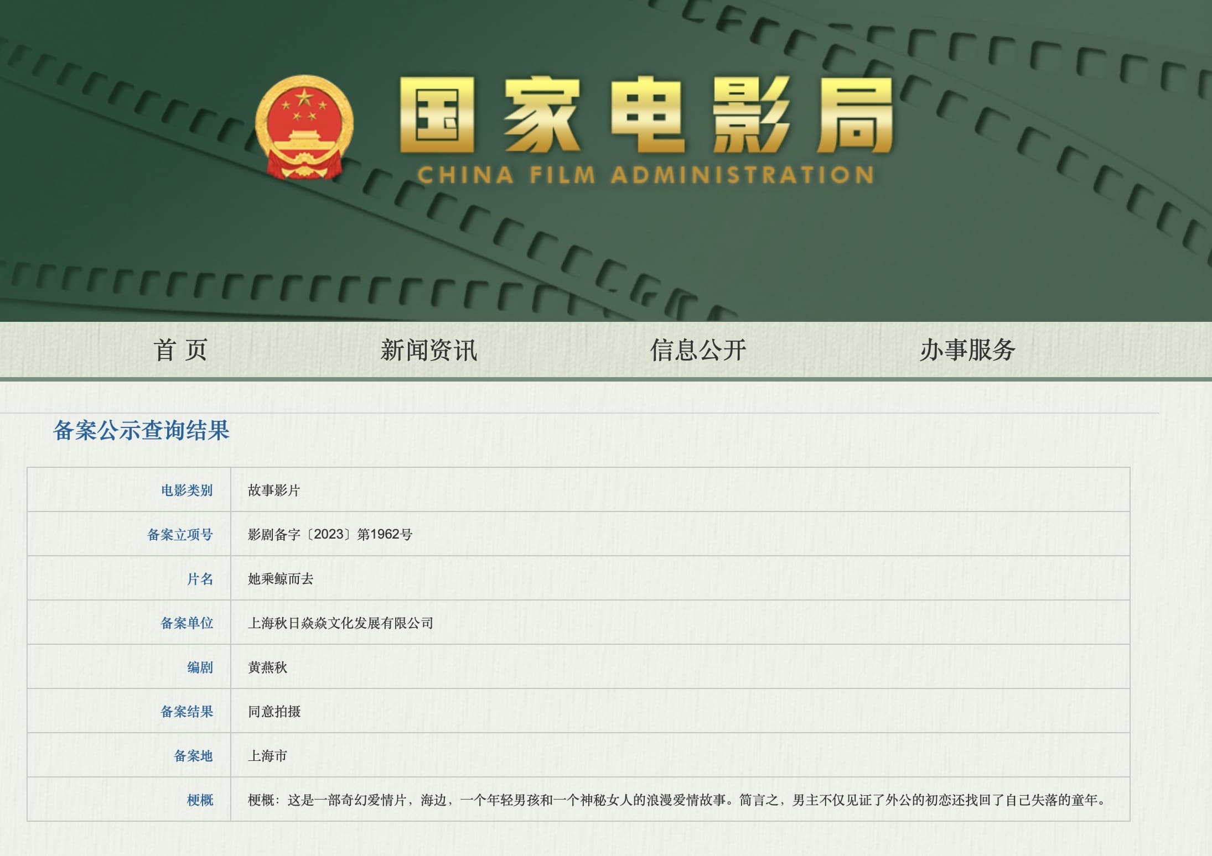Click the 电影类别 row label
Viewport: 1212px width, 856px height.
tap(187, 490)
